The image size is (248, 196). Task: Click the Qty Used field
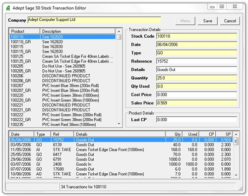[196, 86]
